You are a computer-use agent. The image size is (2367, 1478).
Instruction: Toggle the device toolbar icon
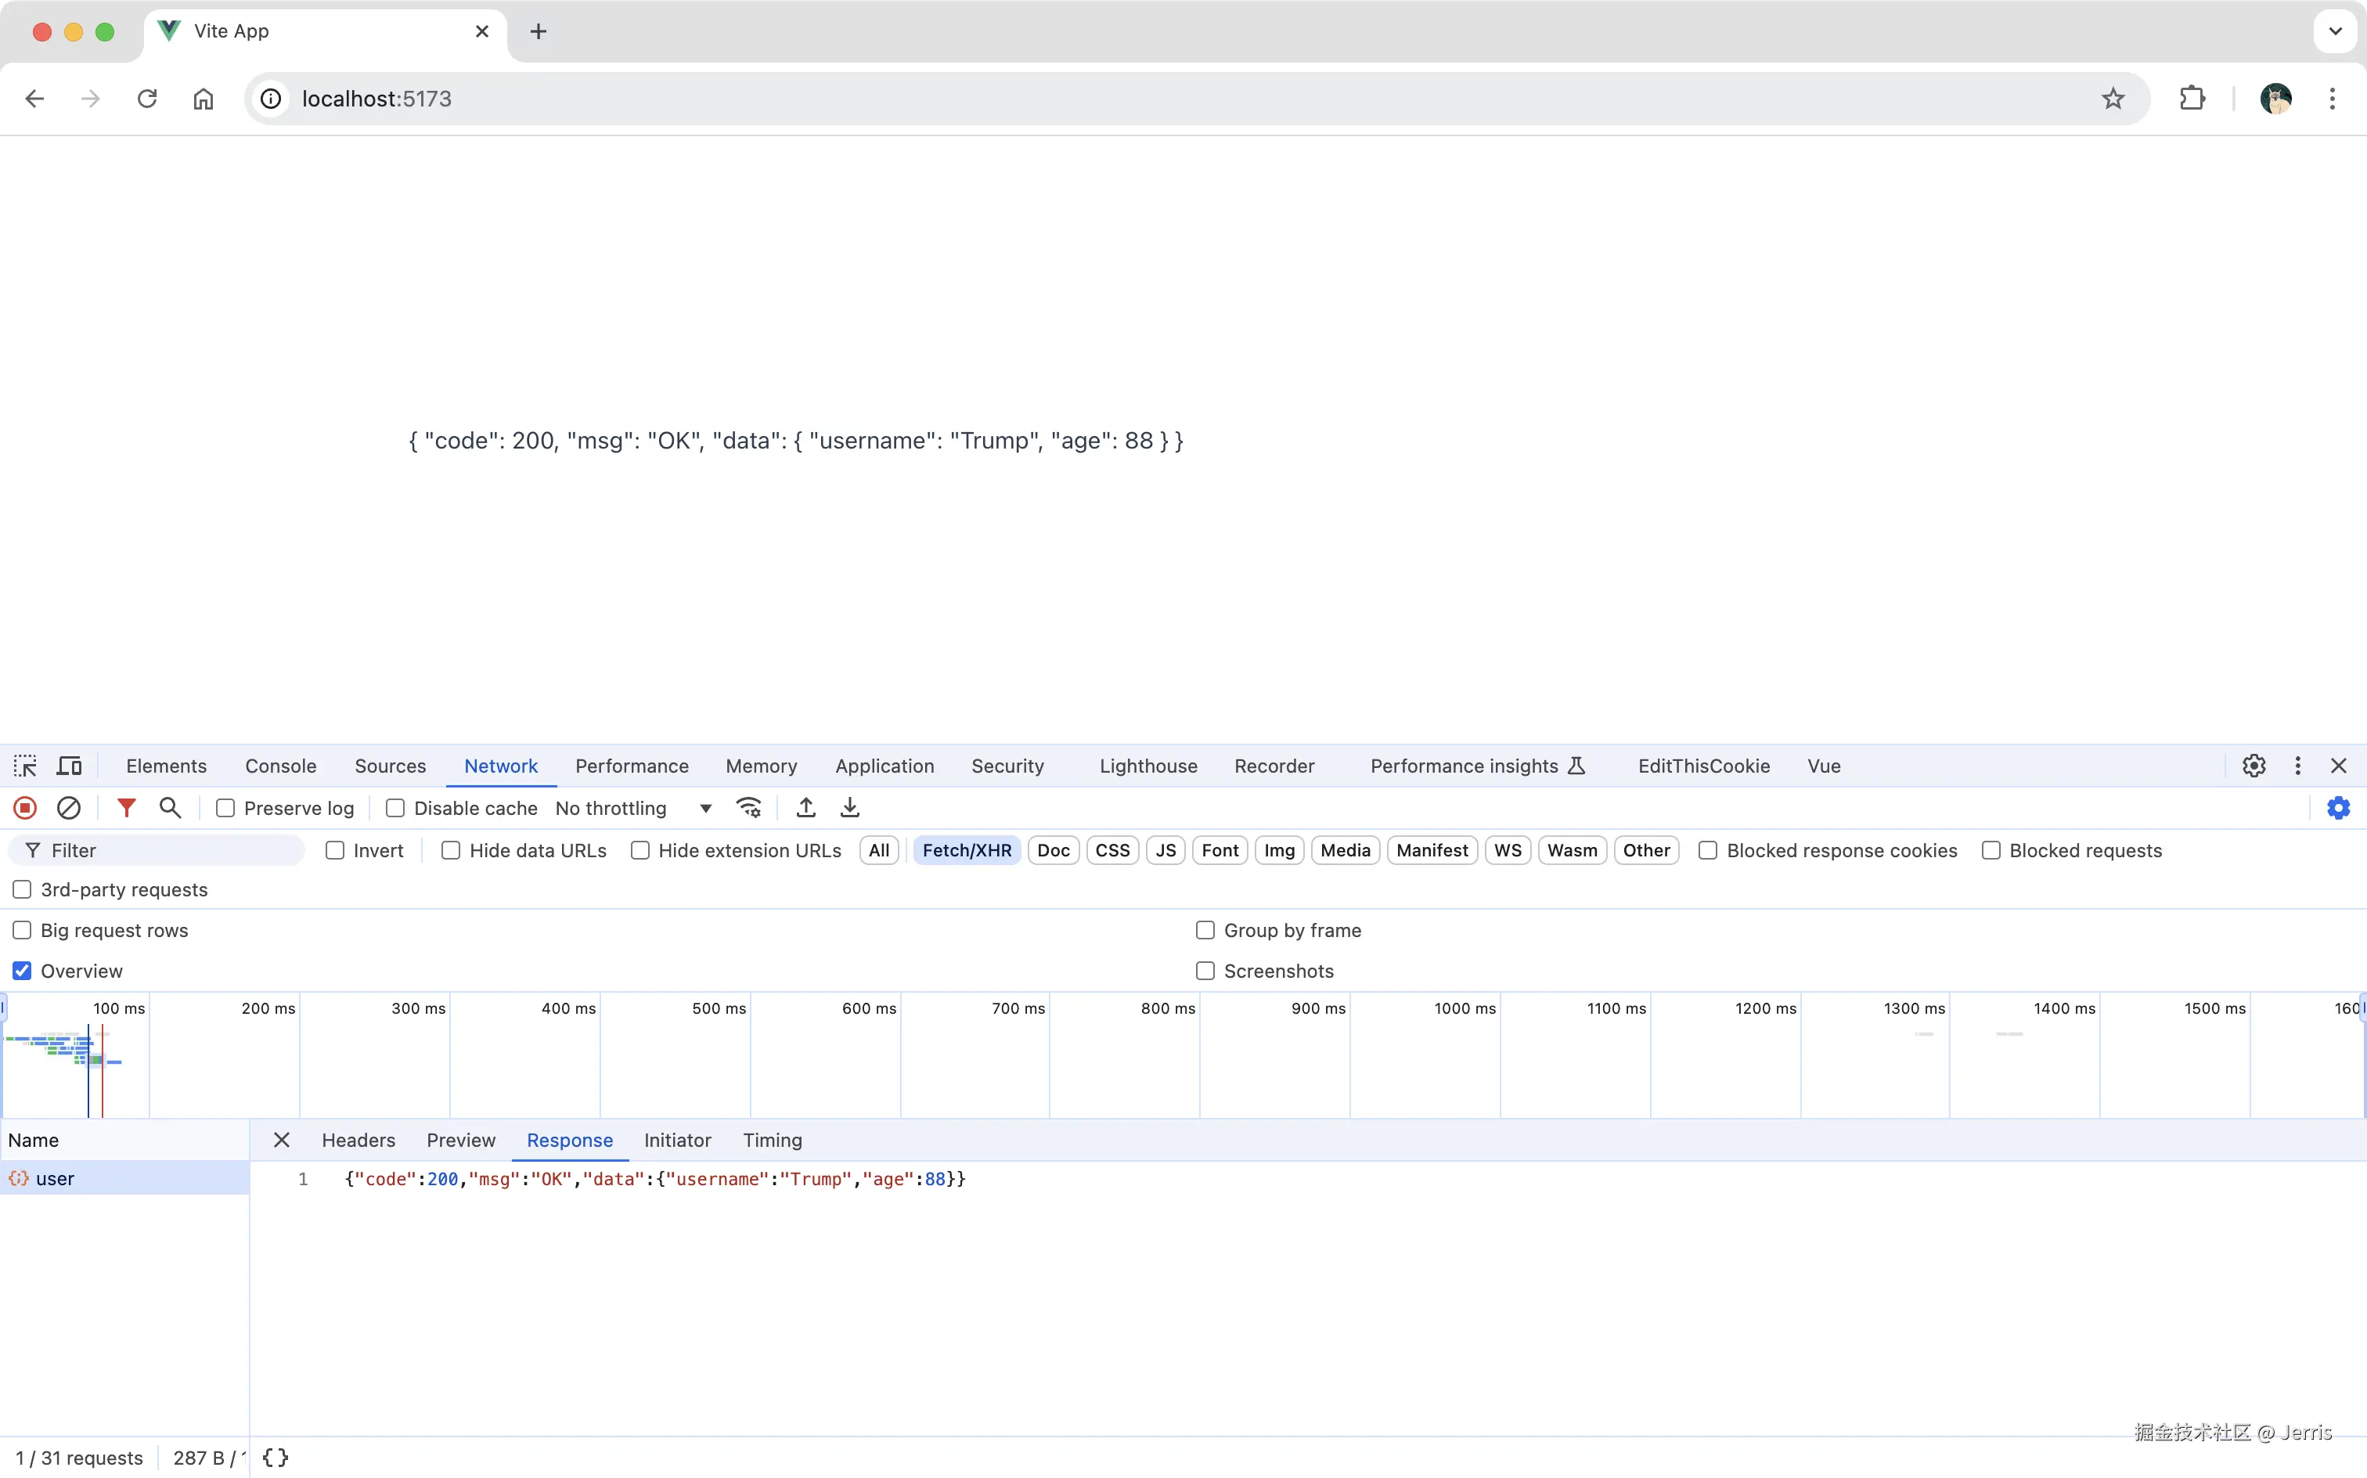click(70, 766)
